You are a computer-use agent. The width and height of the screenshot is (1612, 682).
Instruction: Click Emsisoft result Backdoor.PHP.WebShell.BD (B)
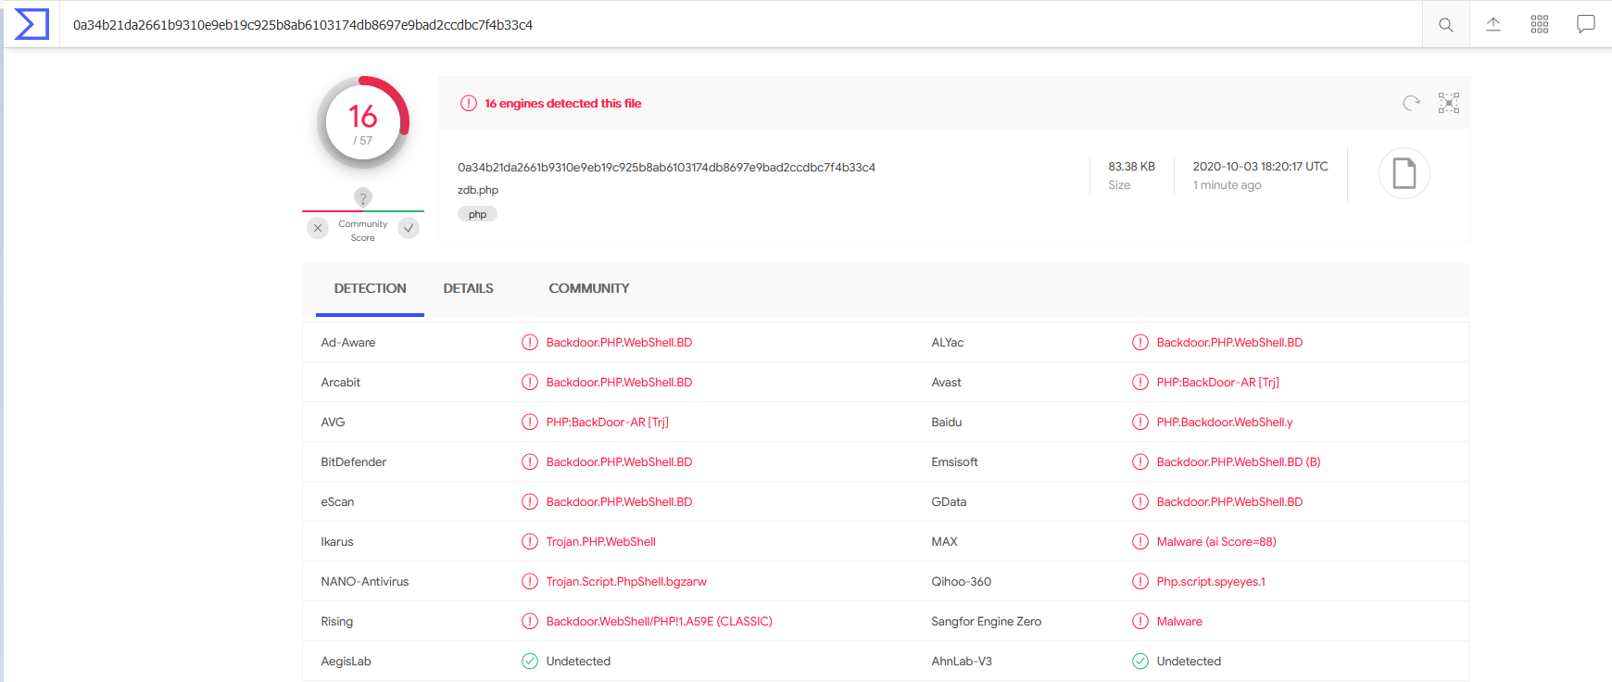tap(1239, 461)
